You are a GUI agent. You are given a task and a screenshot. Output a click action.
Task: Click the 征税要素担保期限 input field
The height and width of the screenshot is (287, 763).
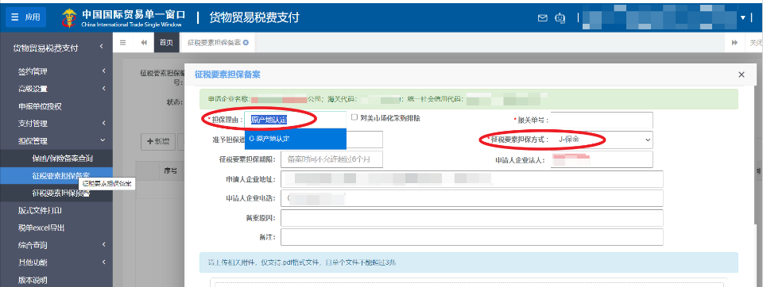click(x=331, y=159)
